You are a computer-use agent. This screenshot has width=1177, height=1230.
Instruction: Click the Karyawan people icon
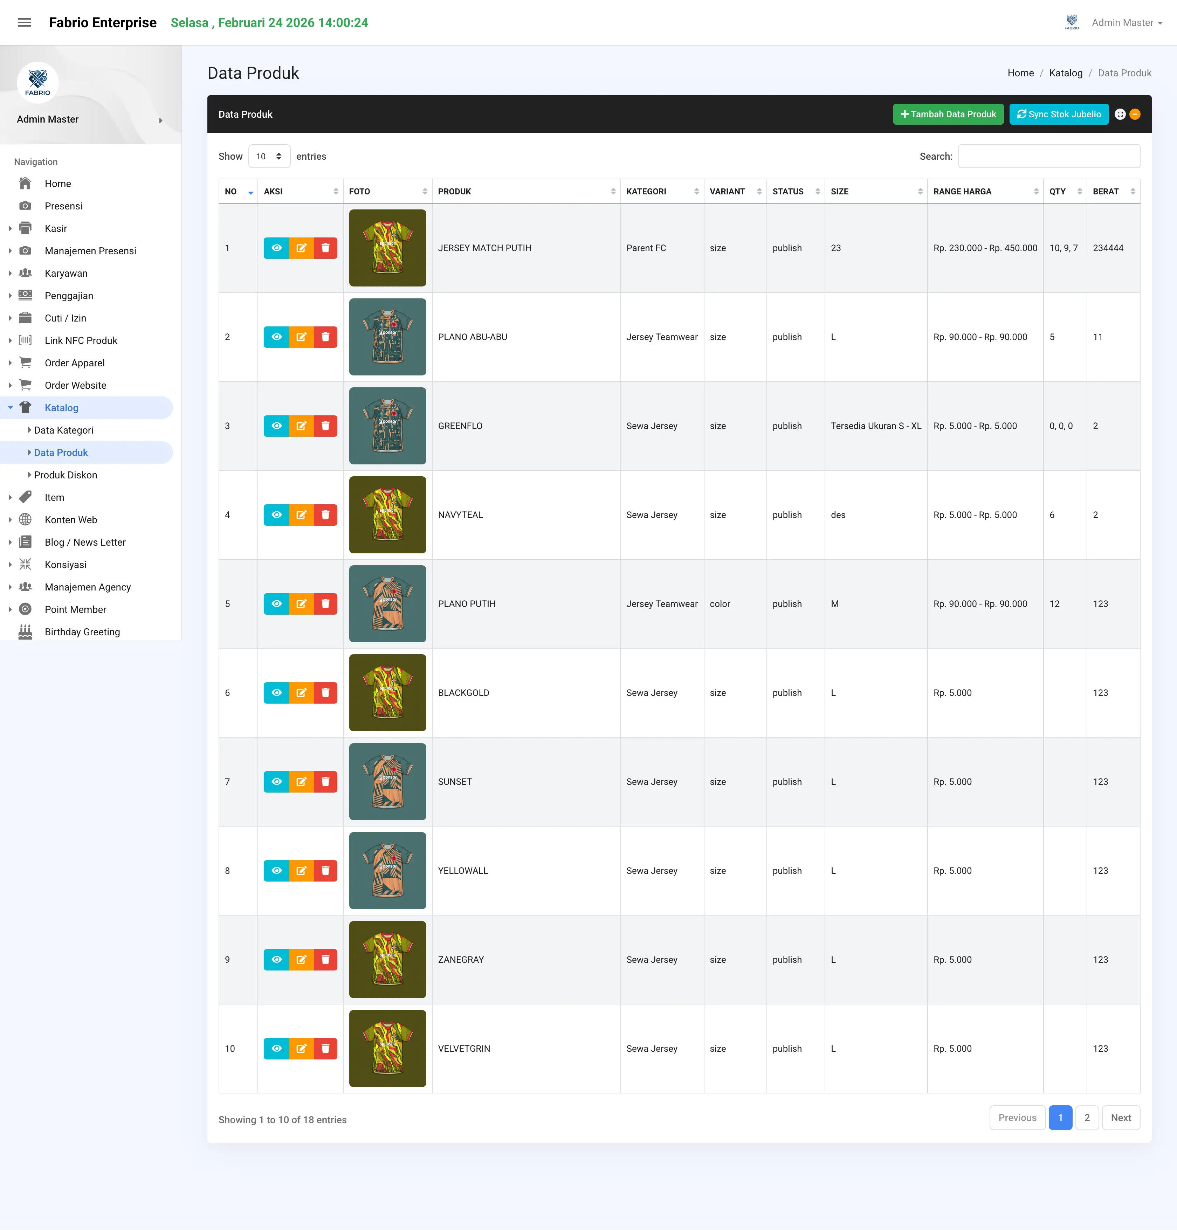click(x=25, y=273)
